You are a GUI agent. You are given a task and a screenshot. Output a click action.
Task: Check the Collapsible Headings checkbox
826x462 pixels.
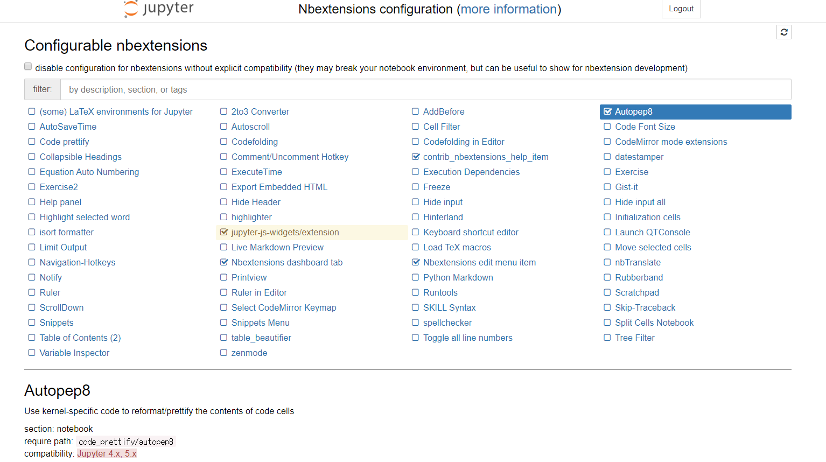click(32, 157)
